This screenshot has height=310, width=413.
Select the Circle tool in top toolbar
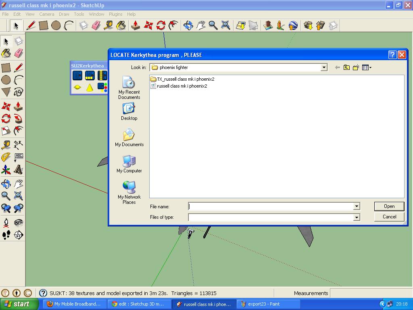click(x=56, y=25)
